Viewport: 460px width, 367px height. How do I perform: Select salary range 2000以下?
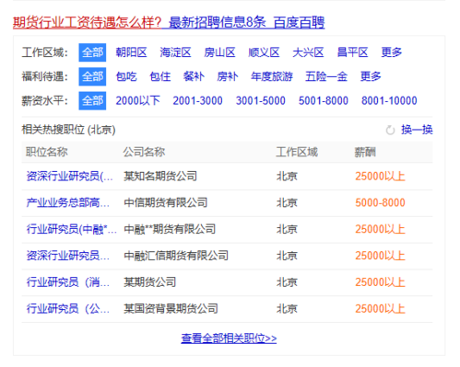click(x=138, y=100)
